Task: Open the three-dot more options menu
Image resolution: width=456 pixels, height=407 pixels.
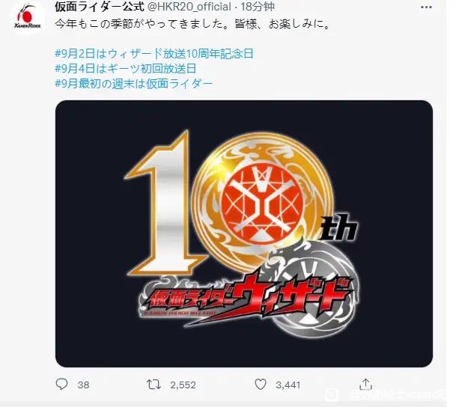Action: (x=426, y=7)
